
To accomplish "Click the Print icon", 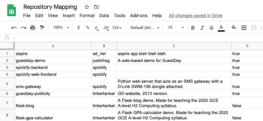I will tap(33, 28).
